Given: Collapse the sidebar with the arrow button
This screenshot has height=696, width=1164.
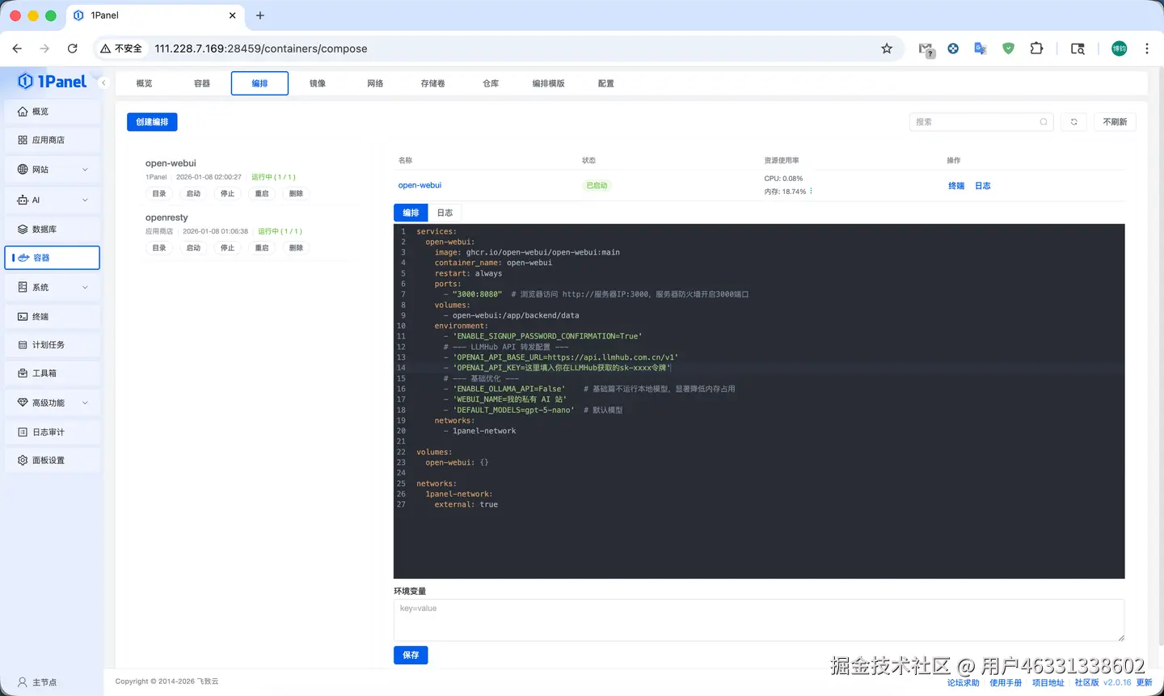Looking at the screenshot, I should [103, 82].
